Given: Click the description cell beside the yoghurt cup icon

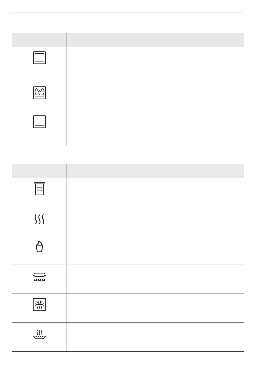Looking at the screenshot, I should [x=155, y=250].
